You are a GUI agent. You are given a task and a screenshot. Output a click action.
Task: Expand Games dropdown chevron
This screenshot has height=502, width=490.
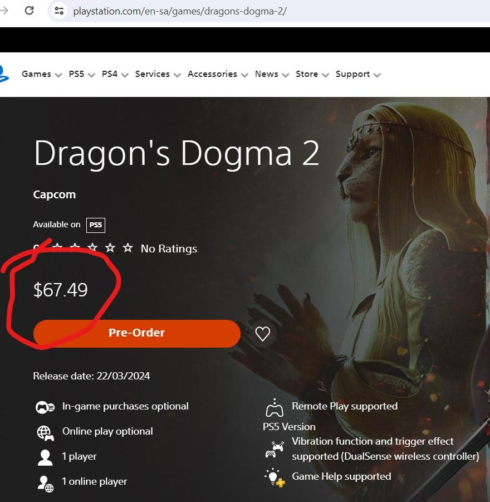point(58,75)
